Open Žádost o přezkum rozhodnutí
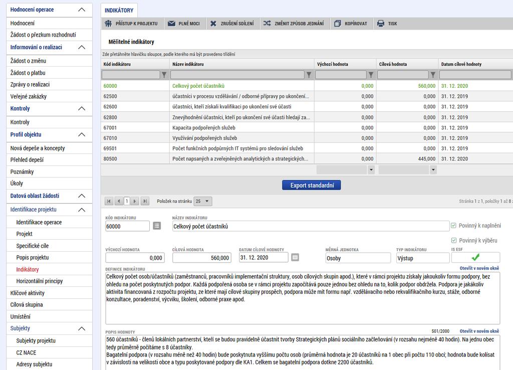Viewport: 513px width, 370px height. tap(43, 35)
